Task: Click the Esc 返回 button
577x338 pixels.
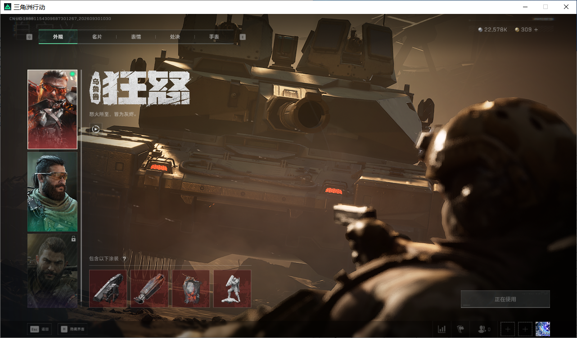Action: [x=39, y=329]
